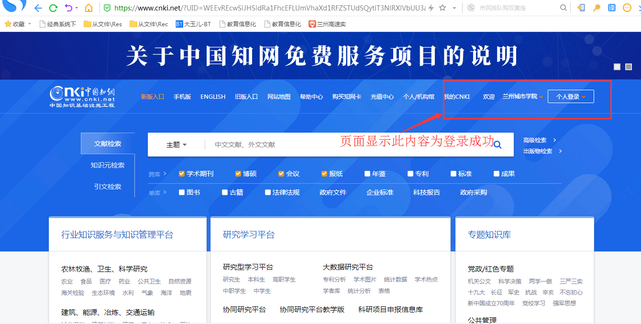Select the second banner slide indicator
Screen dimensions: 641x324
pyautogui.click(x=629, y=67)
